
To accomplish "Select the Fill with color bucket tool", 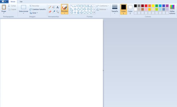I will [54, 7].
